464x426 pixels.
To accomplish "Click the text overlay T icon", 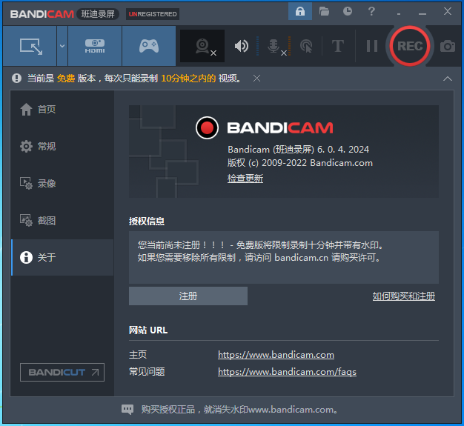I will click(x=338, y=46).
